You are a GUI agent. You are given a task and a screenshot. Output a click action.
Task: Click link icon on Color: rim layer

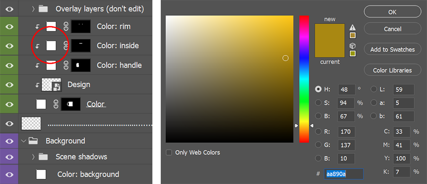coord(65,26)
